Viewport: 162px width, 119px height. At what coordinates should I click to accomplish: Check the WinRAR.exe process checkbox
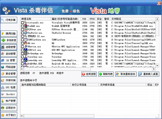[22, 26]
